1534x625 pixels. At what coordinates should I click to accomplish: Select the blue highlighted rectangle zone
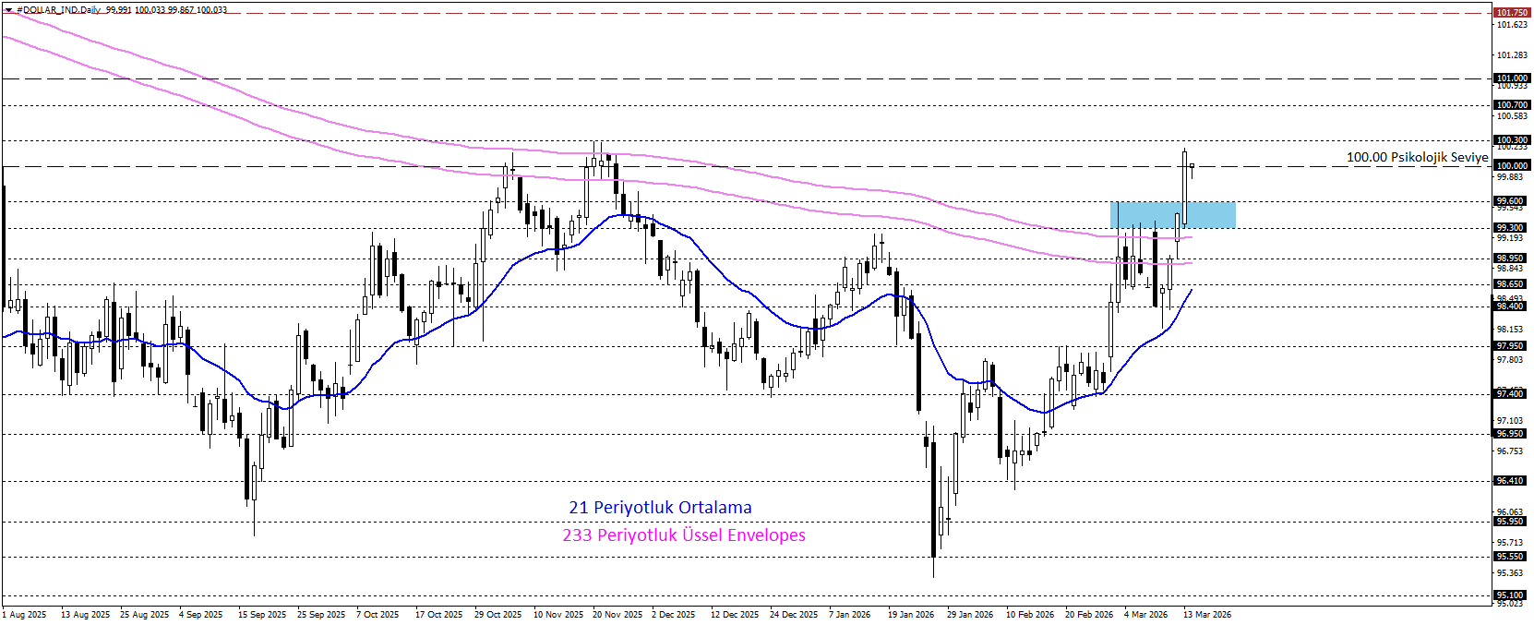pyautogui.click(x=1172, y=214)
